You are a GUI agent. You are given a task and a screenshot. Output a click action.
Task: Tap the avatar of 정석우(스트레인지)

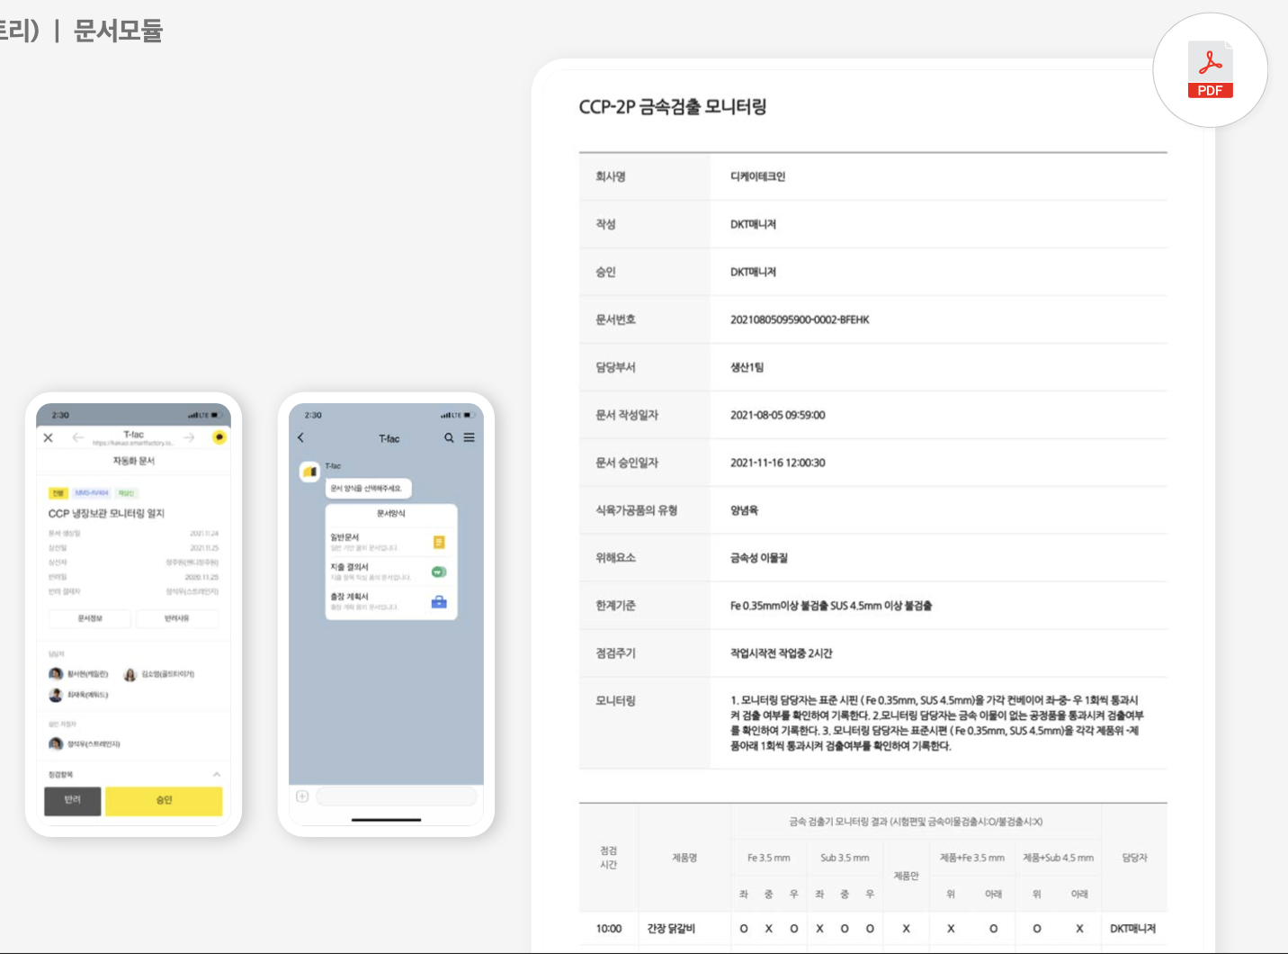coord(56,743)
